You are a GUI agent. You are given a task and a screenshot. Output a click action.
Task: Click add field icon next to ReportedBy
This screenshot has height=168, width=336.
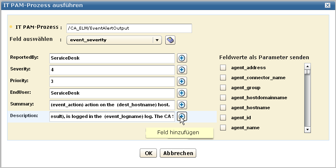[x=182, y=58]
